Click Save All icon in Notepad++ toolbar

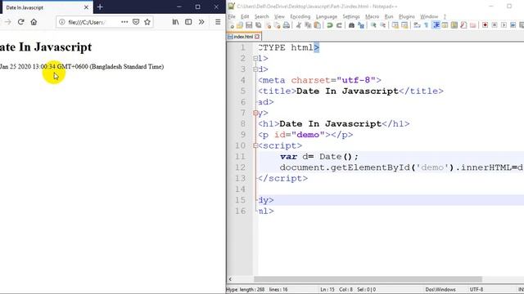[259, 25]
